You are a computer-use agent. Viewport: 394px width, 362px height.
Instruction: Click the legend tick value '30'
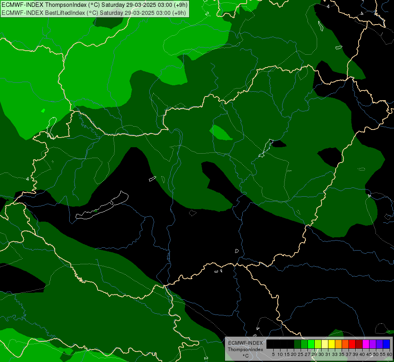(321, 354)
